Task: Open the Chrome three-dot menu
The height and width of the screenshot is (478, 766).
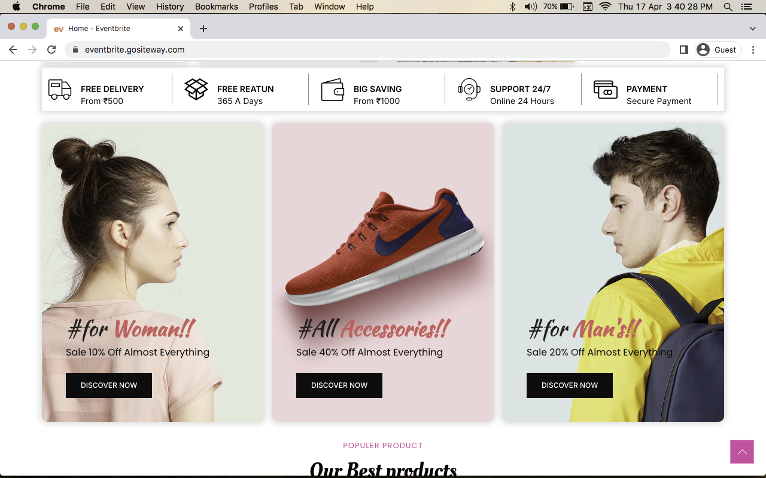Action: [x=753, y=50]
